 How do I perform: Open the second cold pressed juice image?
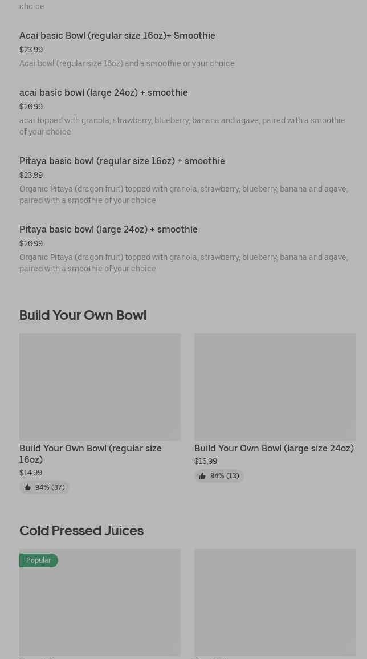275,602
